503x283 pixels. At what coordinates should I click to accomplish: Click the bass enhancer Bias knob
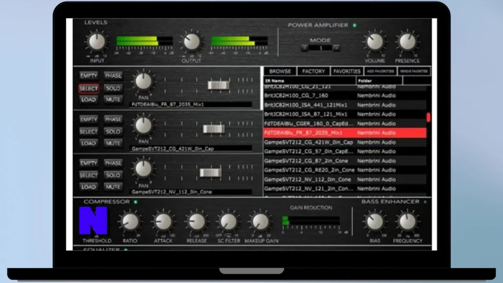[374, 222]
